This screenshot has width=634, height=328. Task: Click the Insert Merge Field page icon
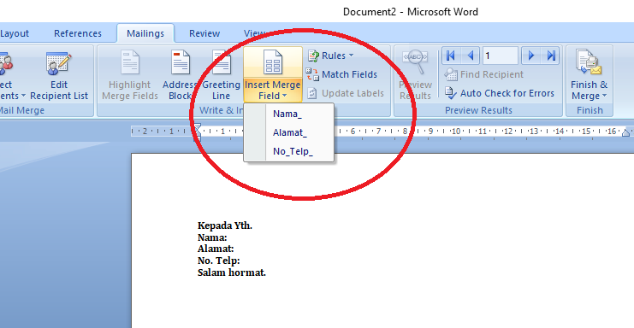[x=273, y=62]
